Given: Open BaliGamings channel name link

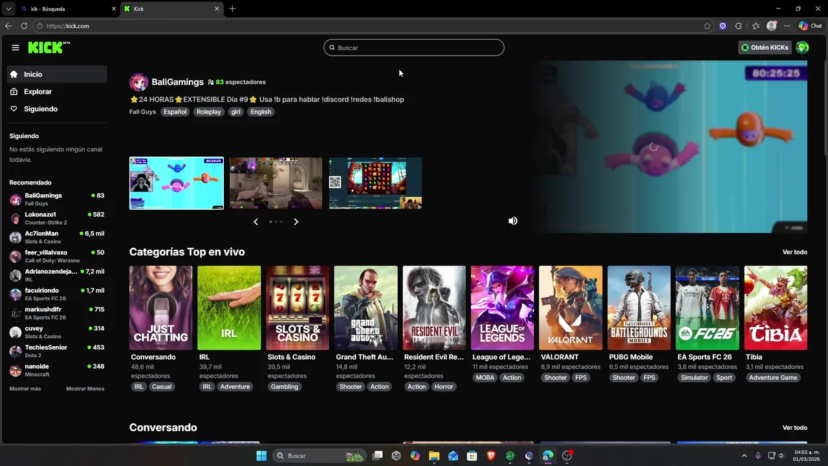Looking at the screenshot, I should (177, 82).
